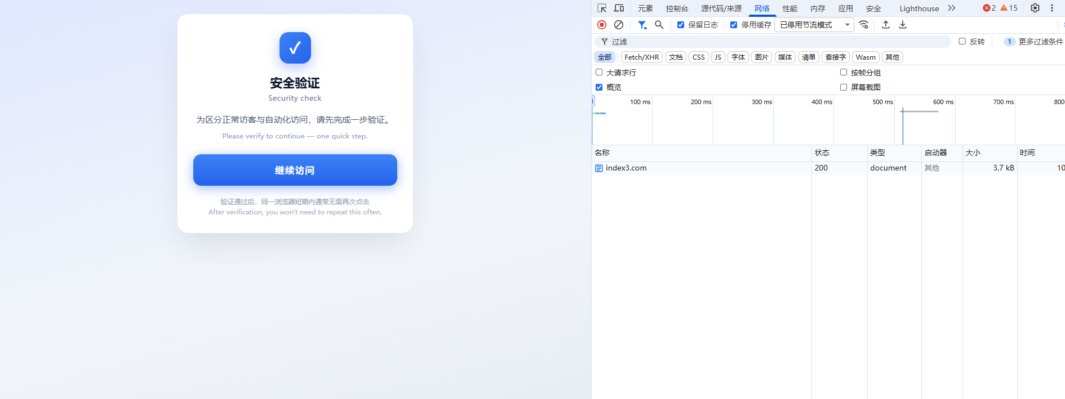Disable the 保留日志 checkbox
1065x399 pixels.
pyautogui.click(x=681, y=25)
